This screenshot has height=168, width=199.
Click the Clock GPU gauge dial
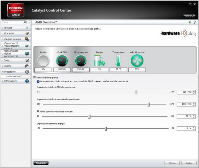(x=62, y=61)
